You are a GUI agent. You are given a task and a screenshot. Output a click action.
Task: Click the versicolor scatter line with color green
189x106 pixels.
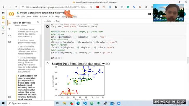tap(84, 42)
